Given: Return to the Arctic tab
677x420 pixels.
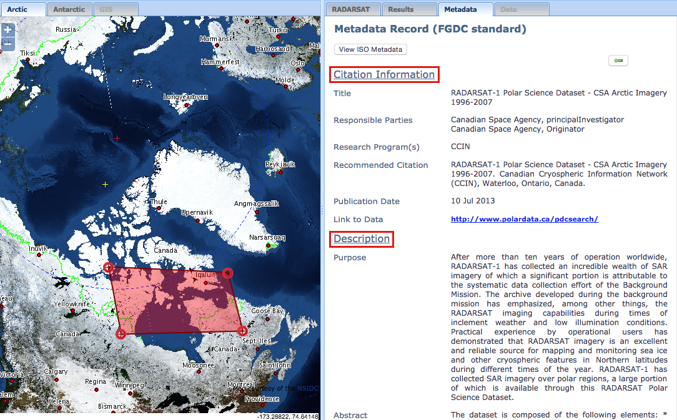Looking at the screenshot, I should (23, 9).
